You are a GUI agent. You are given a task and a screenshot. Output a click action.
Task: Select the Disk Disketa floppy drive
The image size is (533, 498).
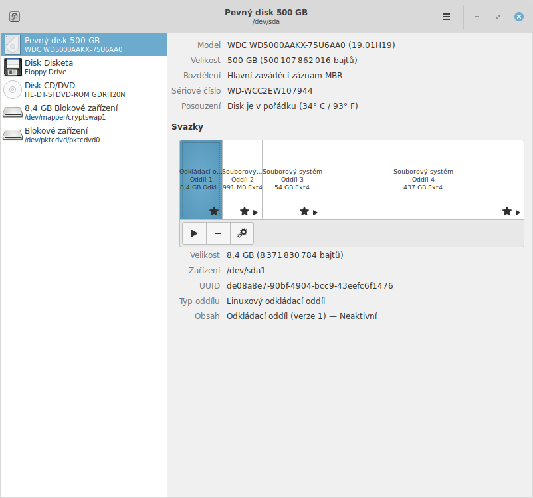(x=83, y=67)
